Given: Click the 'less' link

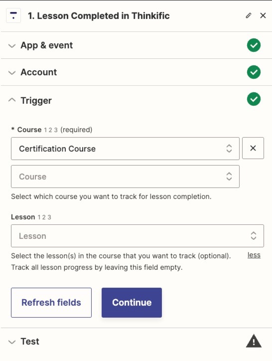Looking at the screenshot, I should tap(254, 255).
